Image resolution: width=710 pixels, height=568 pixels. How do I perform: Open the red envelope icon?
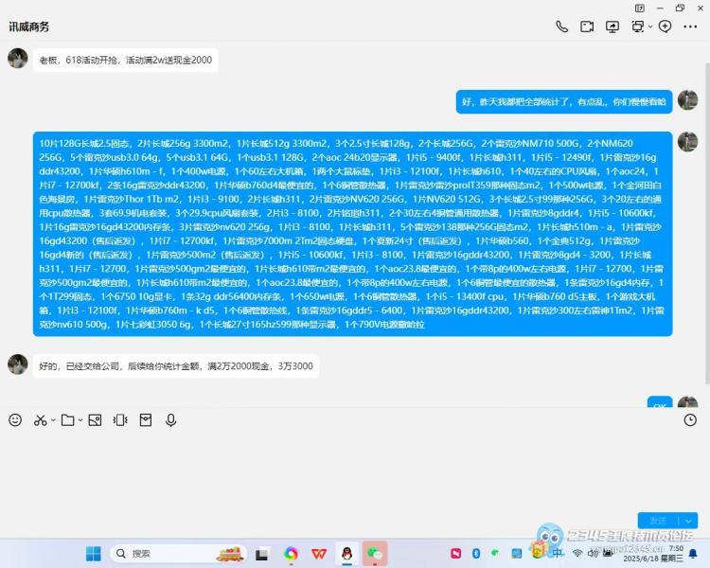pyautogui.click(x=146, y=420)
